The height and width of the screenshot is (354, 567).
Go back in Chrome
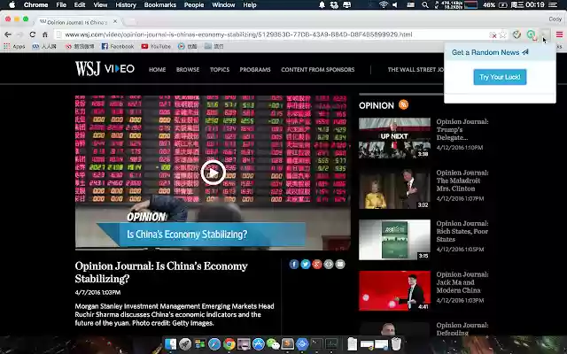point(8,35)
